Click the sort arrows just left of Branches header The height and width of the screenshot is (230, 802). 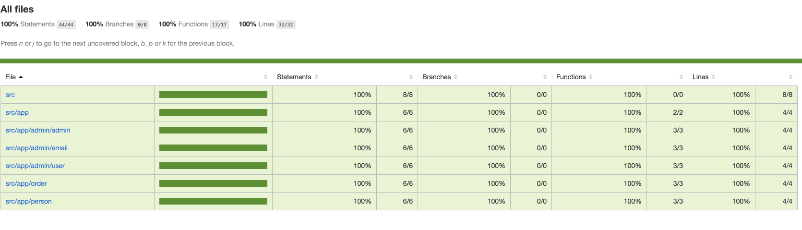pos(411,77)
